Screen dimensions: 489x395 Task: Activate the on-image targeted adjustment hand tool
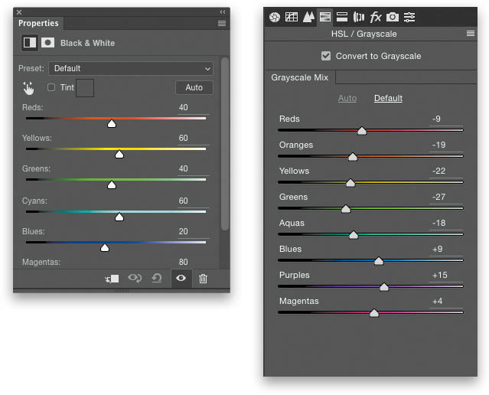pyautogui.click(x=28, y=88)
